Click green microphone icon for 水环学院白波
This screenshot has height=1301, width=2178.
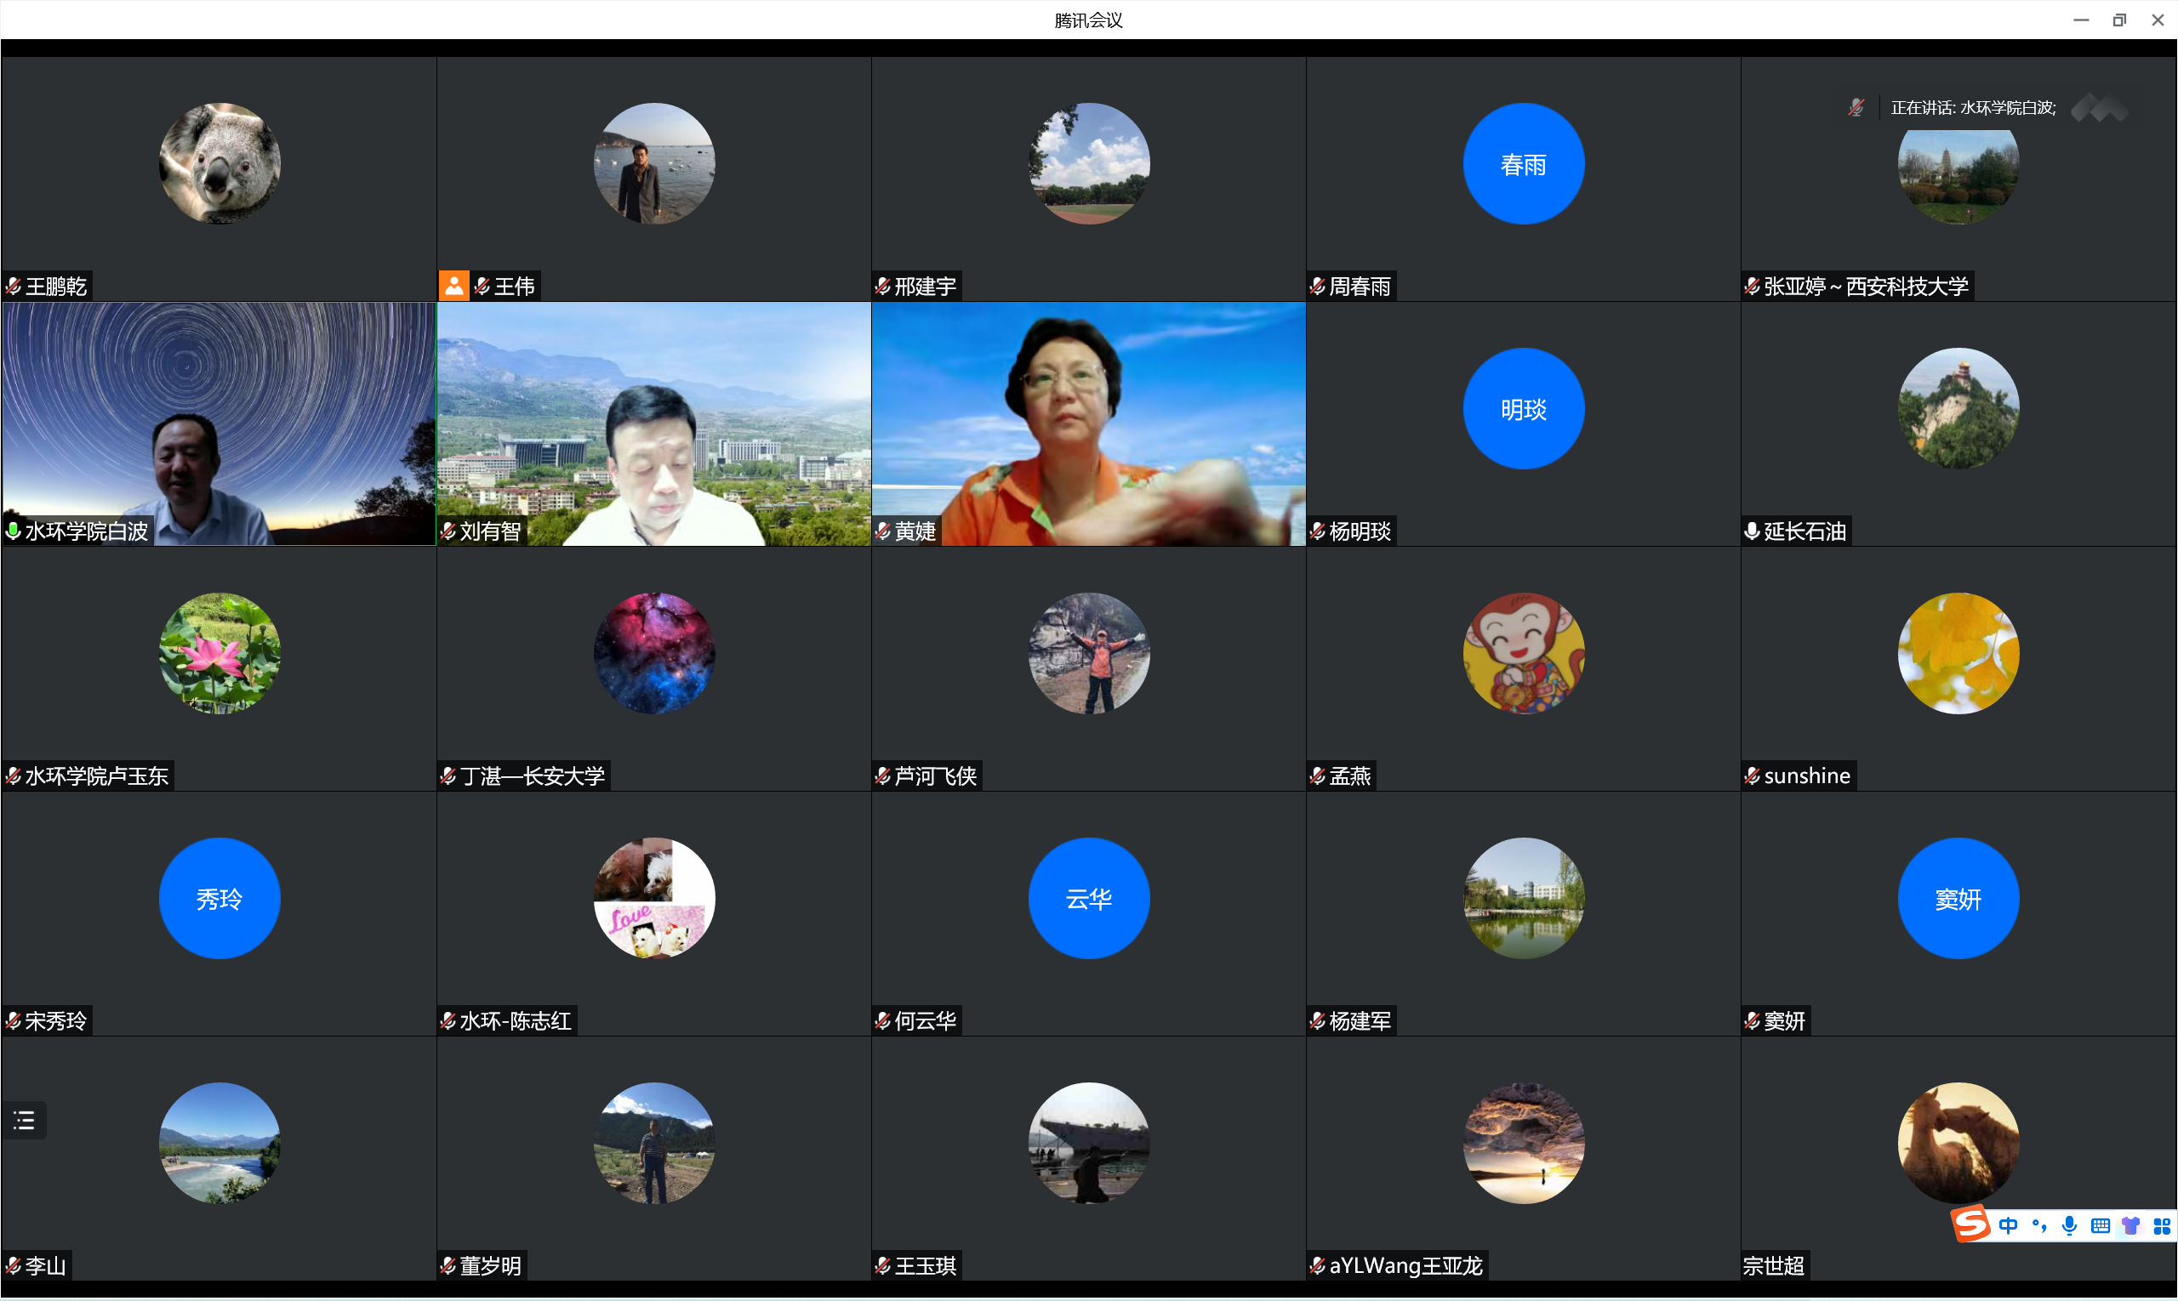click(x=13, y=531)
